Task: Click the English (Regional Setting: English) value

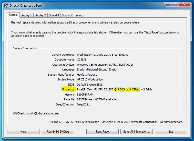Action: click(x=98, y=69)
